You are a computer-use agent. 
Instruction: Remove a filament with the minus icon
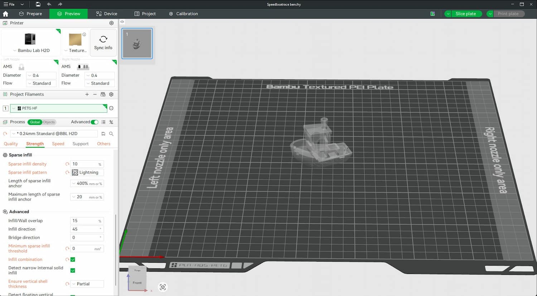tap(95, 94)
